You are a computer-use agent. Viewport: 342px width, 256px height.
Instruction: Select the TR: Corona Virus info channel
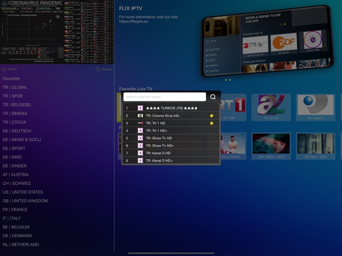coord(171,116)
